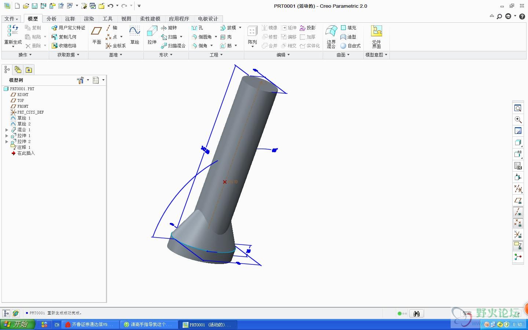Screen dimensions: 528x330
Task: Switch to the 工具 ribbon tab
Action: [x=107, y=19]
